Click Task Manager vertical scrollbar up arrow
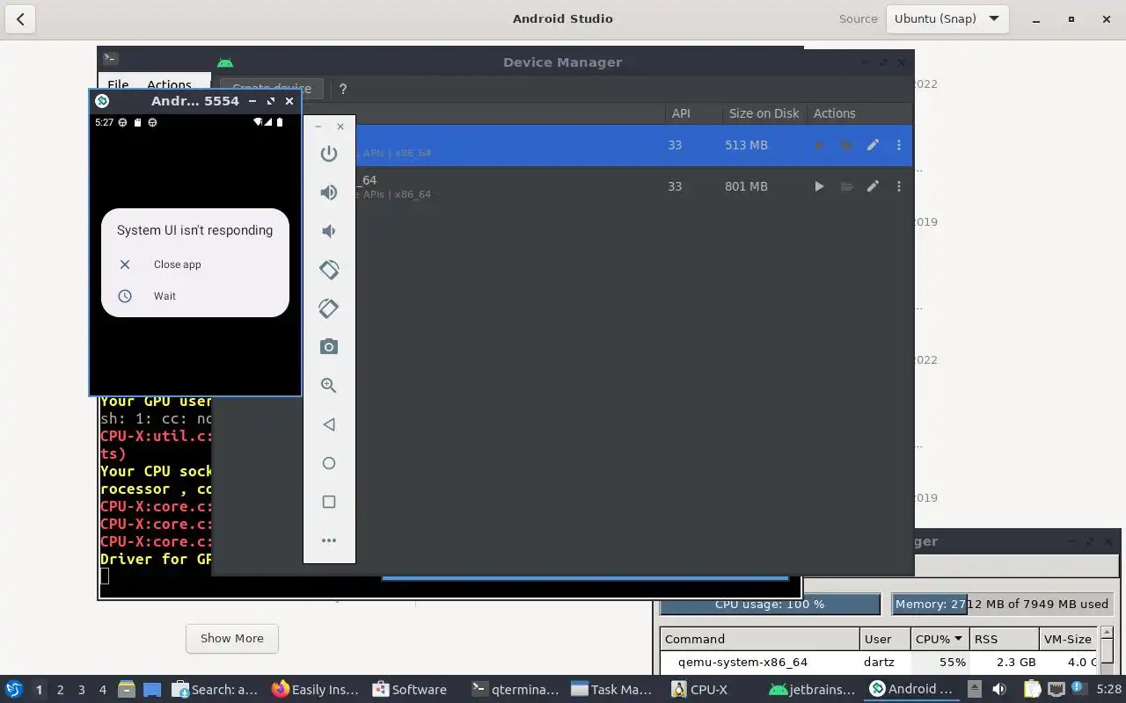 (1108, 633)
